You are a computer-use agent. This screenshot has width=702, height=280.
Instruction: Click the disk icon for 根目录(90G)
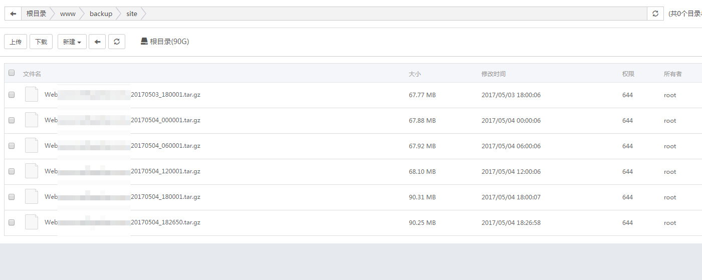point(144,42)
